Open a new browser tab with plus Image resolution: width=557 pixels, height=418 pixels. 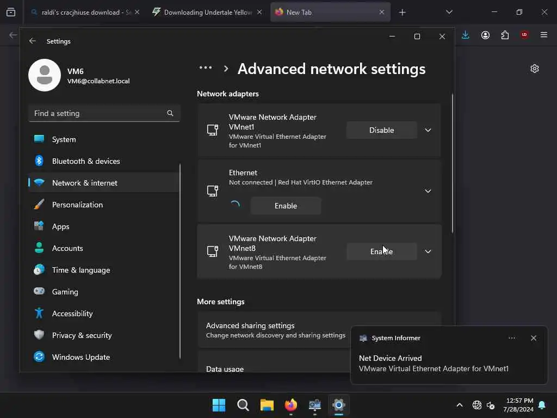click(x=402, y=13)
